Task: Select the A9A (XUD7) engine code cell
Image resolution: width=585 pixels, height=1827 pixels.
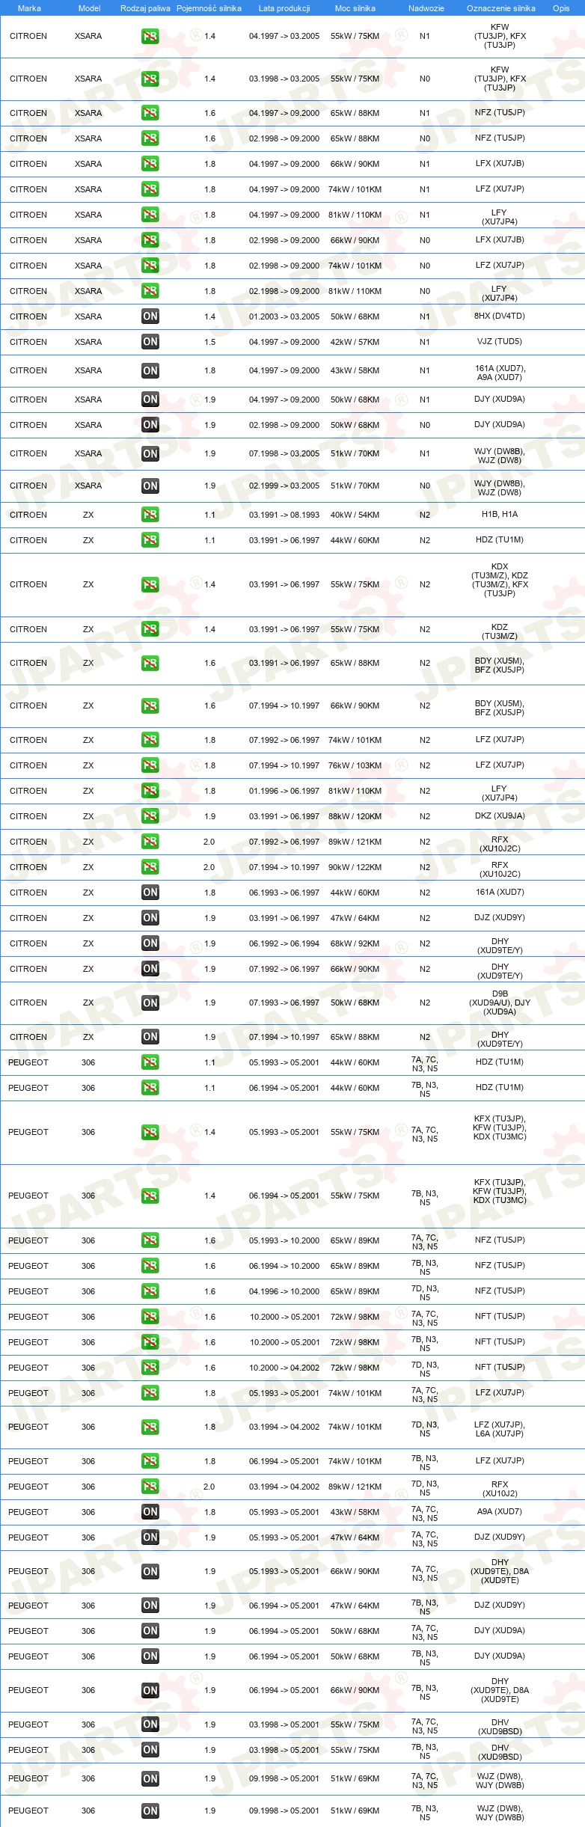Action: tap(500, 1512)
